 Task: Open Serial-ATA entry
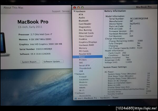coord(84,66)
